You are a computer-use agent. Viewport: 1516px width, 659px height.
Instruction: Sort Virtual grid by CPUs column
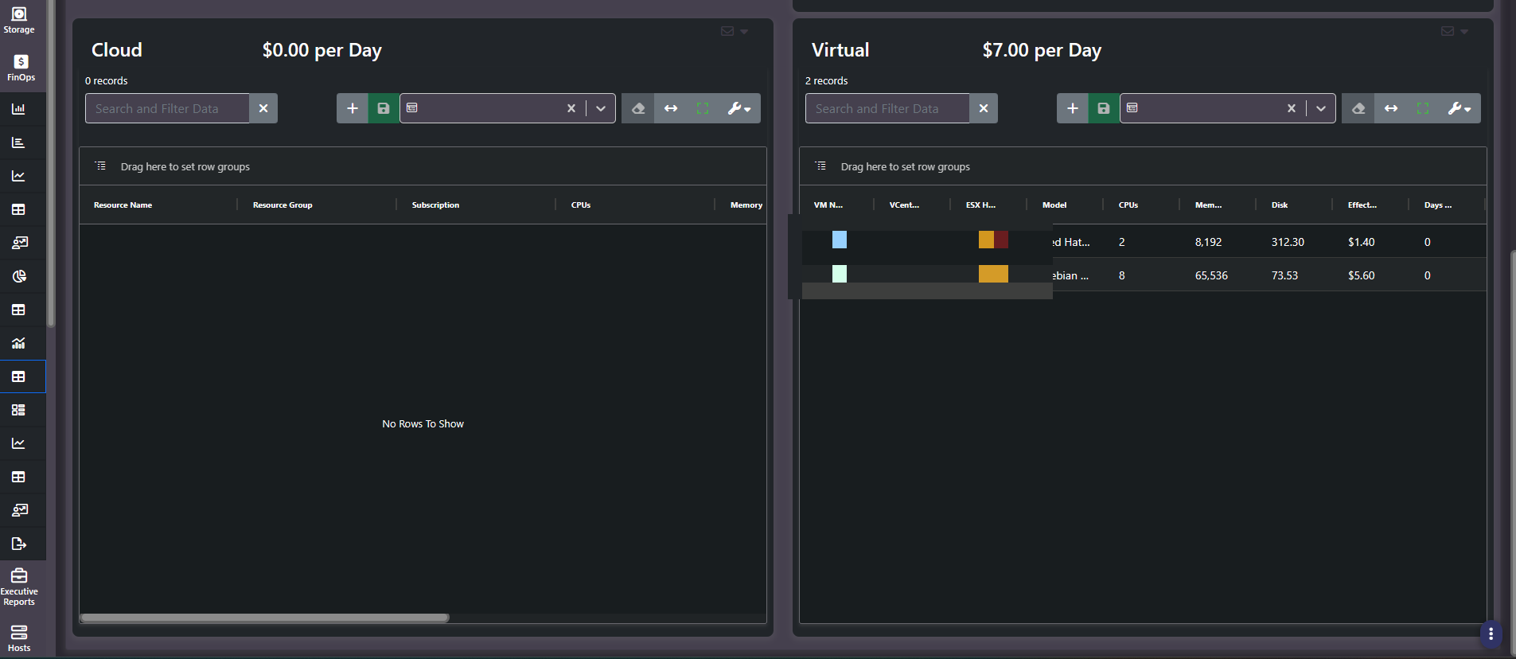tap(1128, 205)
